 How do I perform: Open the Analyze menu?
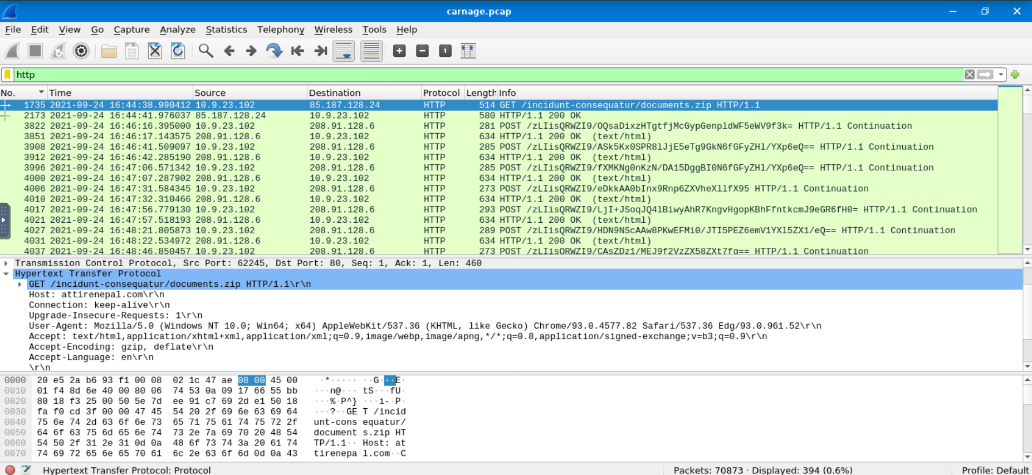click(178, 30)
